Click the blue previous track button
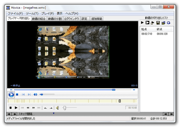Viewport: 181px width, 128px height. (23, 95)
